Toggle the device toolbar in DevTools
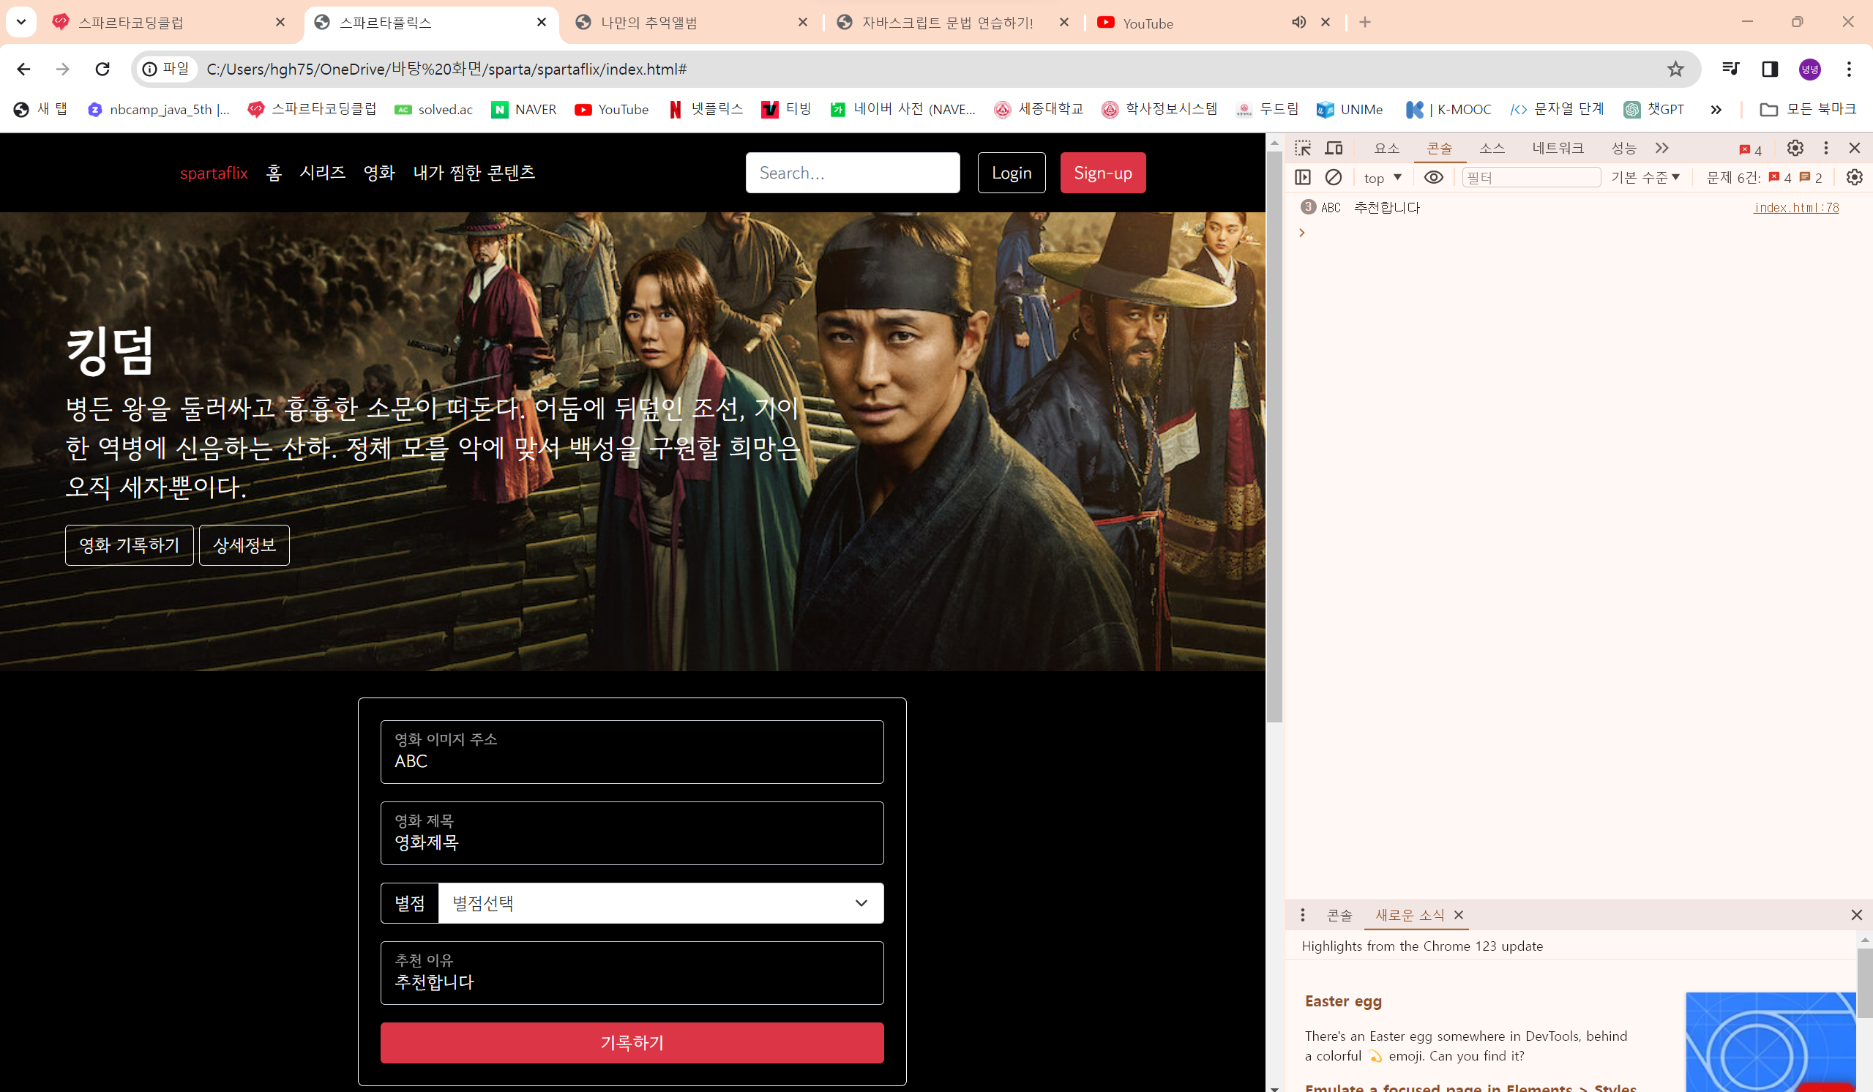Viewport: 1873px width, 1092px height. click(1334, 148)
